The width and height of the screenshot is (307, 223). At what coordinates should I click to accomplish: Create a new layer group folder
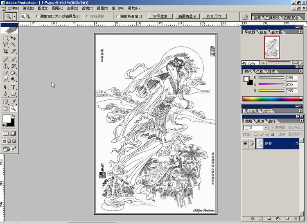coord(269,218)
